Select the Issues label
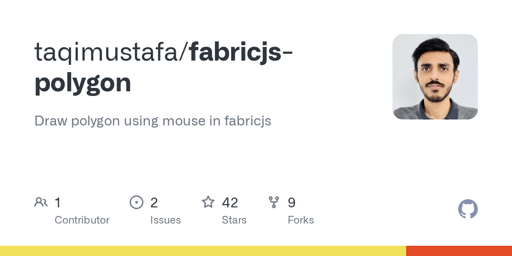Screen dimensions: 512x256 [166, 220]
